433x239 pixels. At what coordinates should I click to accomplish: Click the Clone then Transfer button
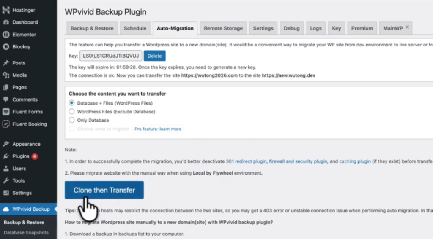coord(104,190)
